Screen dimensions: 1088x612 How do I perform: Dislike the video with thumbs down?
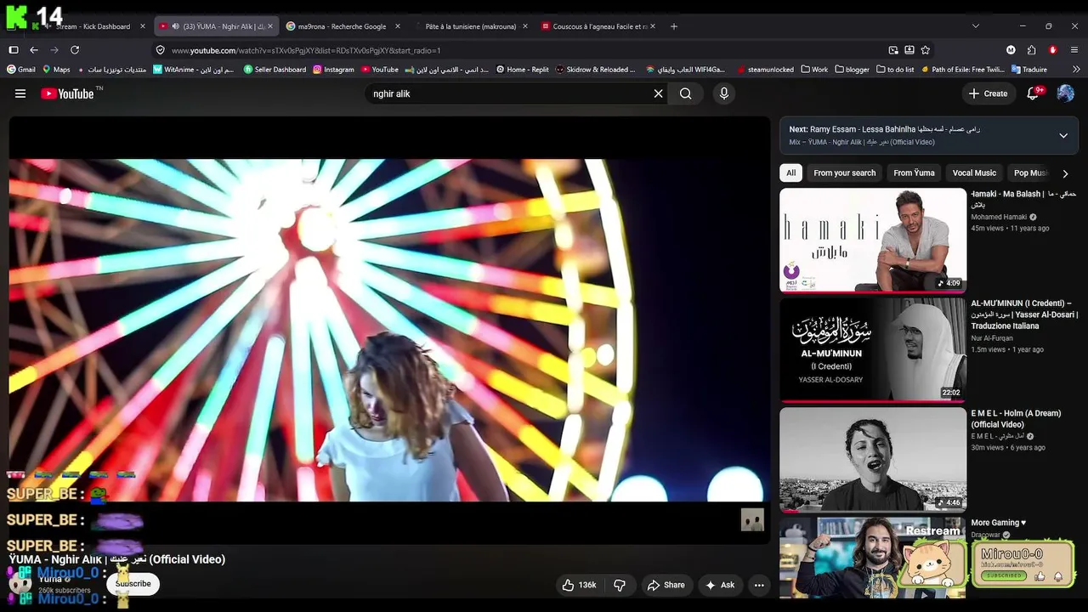(x=620, y=585)
